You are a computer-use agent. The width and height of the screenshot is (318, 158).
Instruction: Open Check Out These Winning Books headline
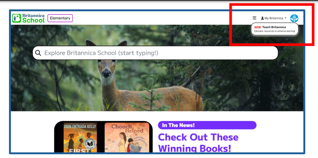(x=198, y=137)
